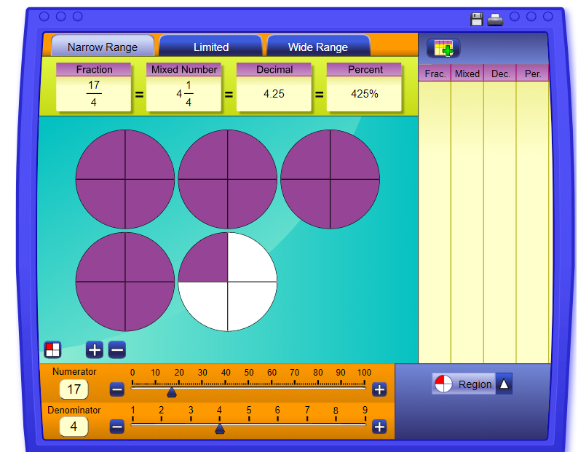This screenshot has height=452, width=578.
Task: Switch to the Limited tab
Action: (x=211, y=47)
